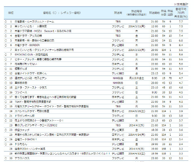This screenshot has width=194, height=162.
Task: Select the title 金曜ナイトドラマ・死神くん
Action: tap(31, 74)
